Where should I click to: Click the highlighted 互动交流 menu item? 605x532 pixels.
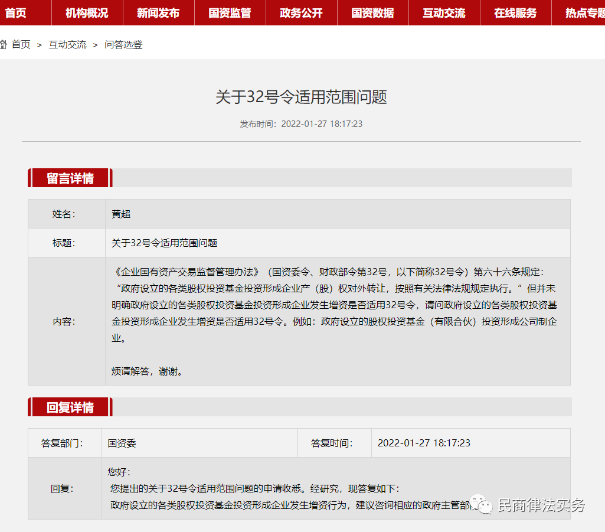click(444, 13)
